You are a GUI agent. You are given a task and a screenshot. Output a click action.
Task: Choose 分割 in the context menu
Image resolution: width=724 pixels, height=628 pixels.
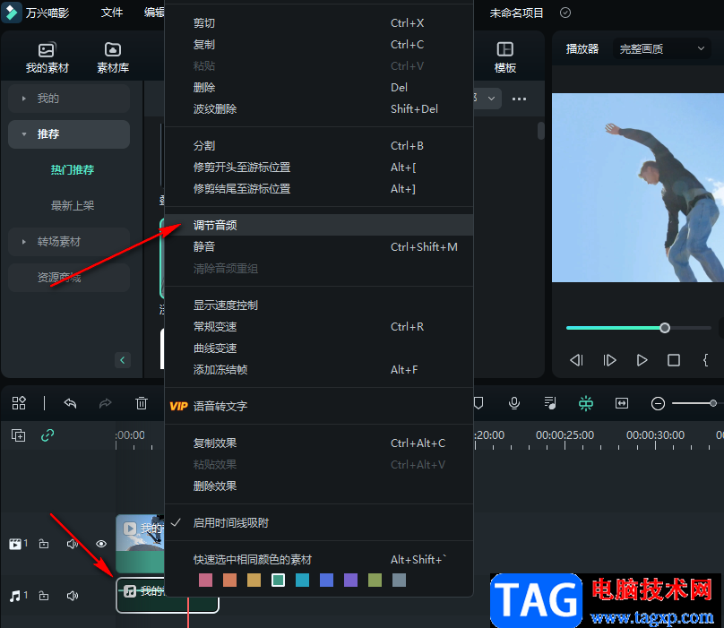click(319, 146)
